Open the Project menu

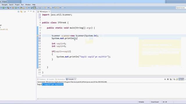click(x=17, y=5)
